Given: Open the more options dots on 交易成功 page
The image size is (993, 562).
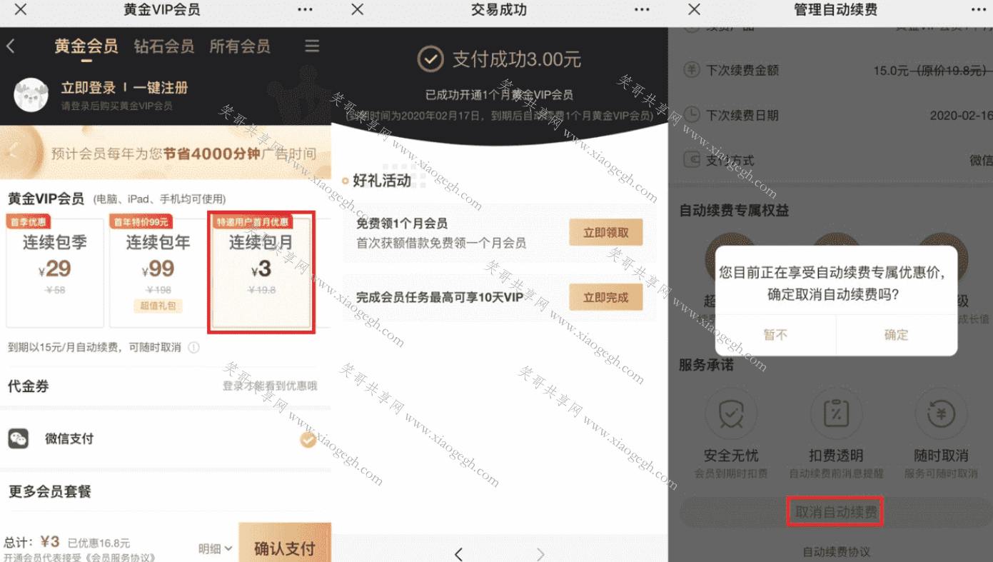Looking at the screenshot, I should point(642,9).
